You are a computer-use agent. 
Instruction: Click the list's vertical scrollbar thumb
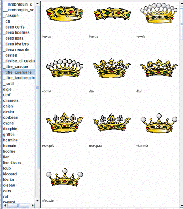tap(37, 87)
